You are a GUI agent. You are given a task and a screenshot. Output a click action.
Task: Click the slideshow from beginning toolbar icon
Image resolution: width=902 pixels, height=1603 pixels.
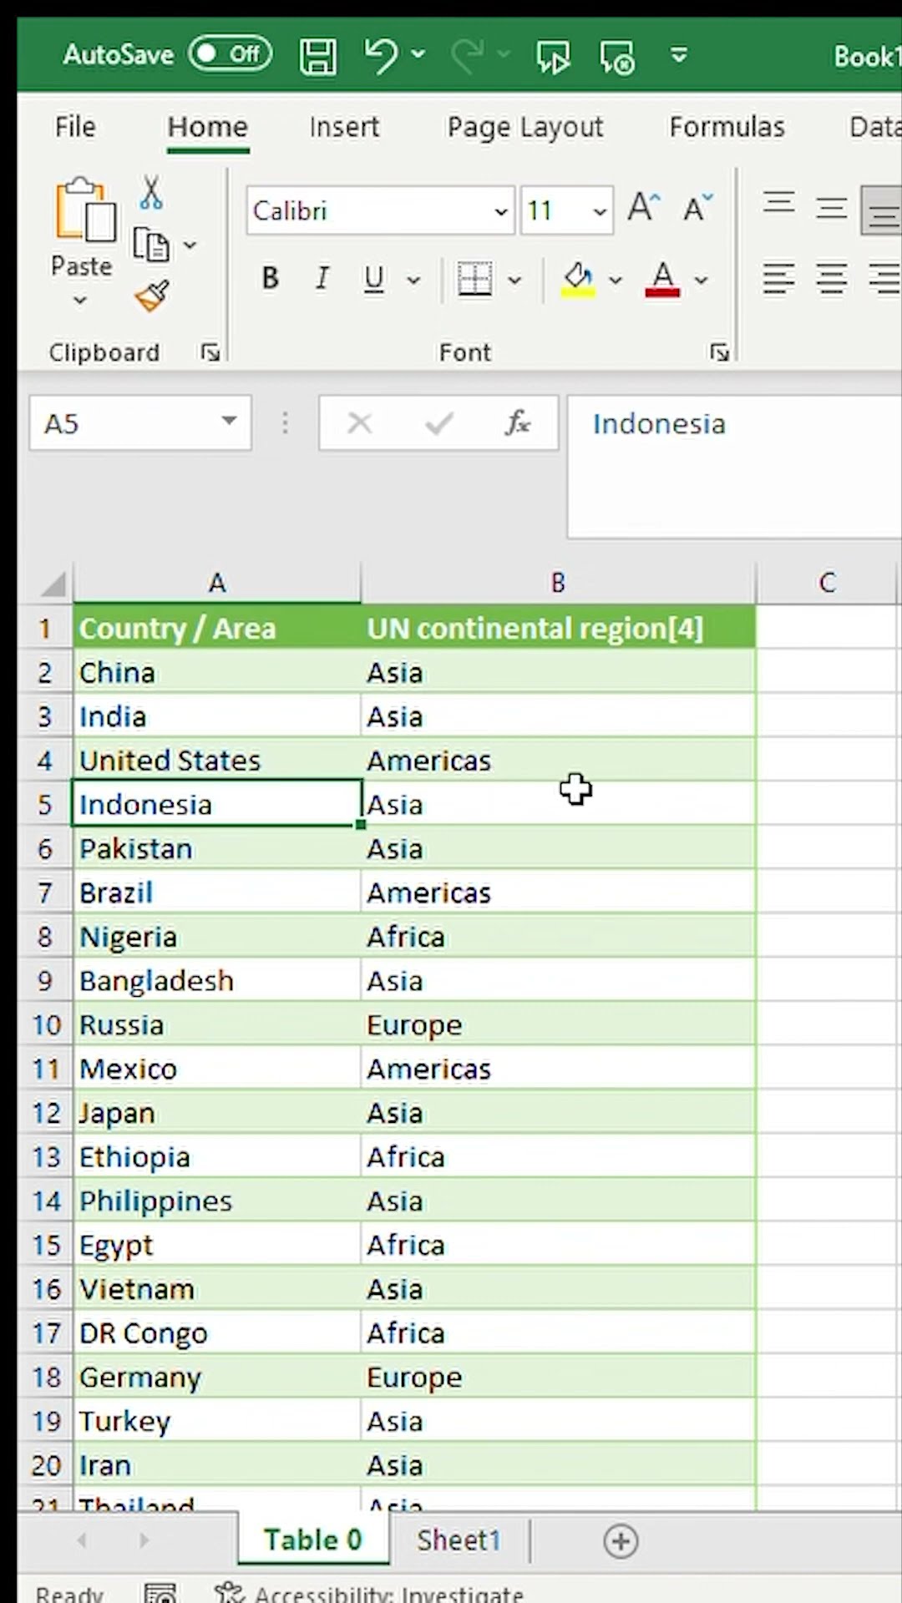point(552,57)
